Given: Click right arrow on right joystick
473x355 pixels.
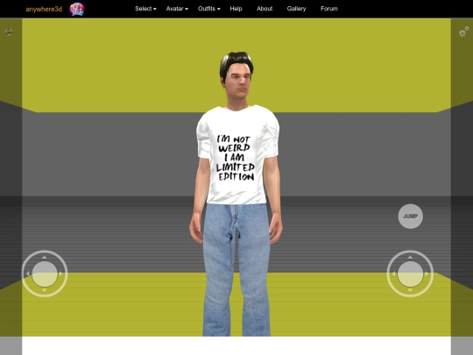Looking at the screenshot, I should pyautogui.click(x=427, y=273).
